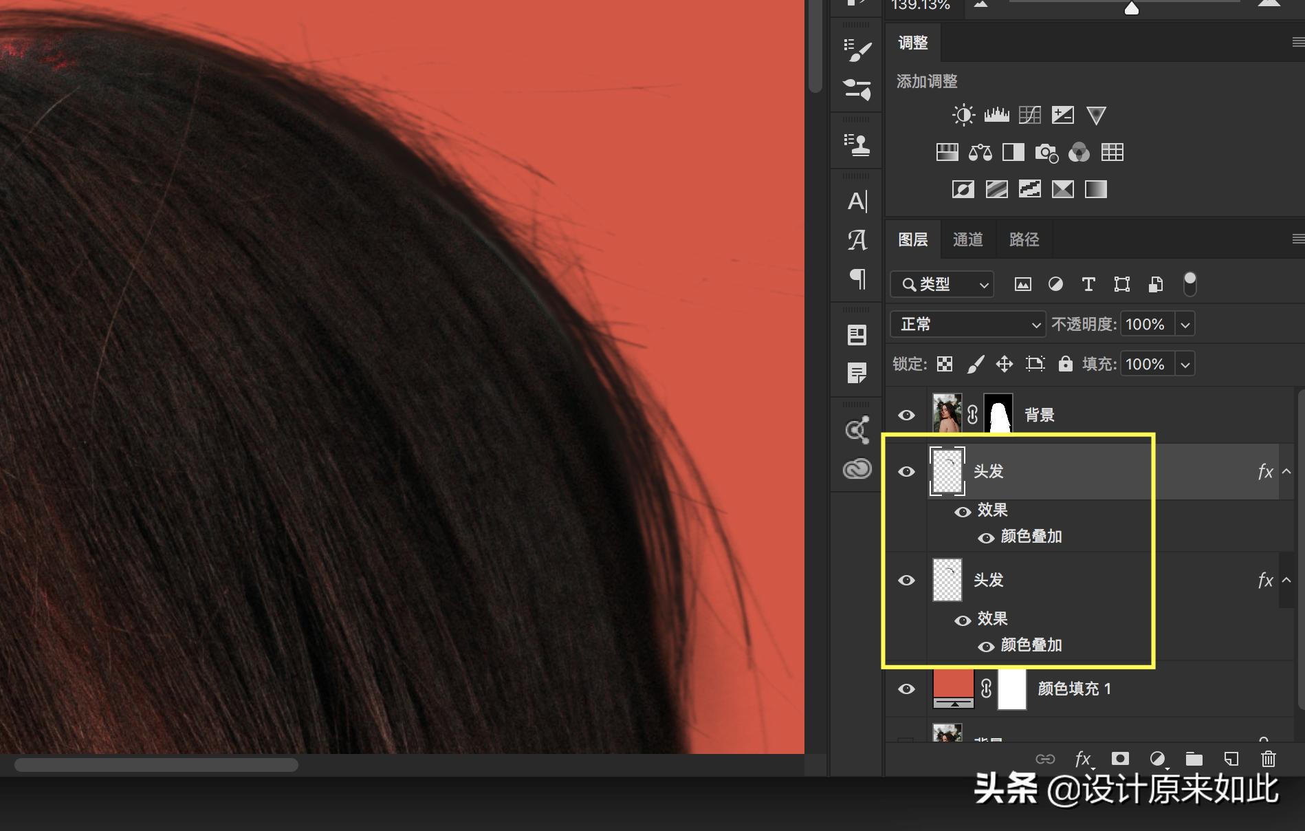This screenshot has width=1305, height=831.
Task: Switch to the 路径 tab
Action: tap(1024, 239)
